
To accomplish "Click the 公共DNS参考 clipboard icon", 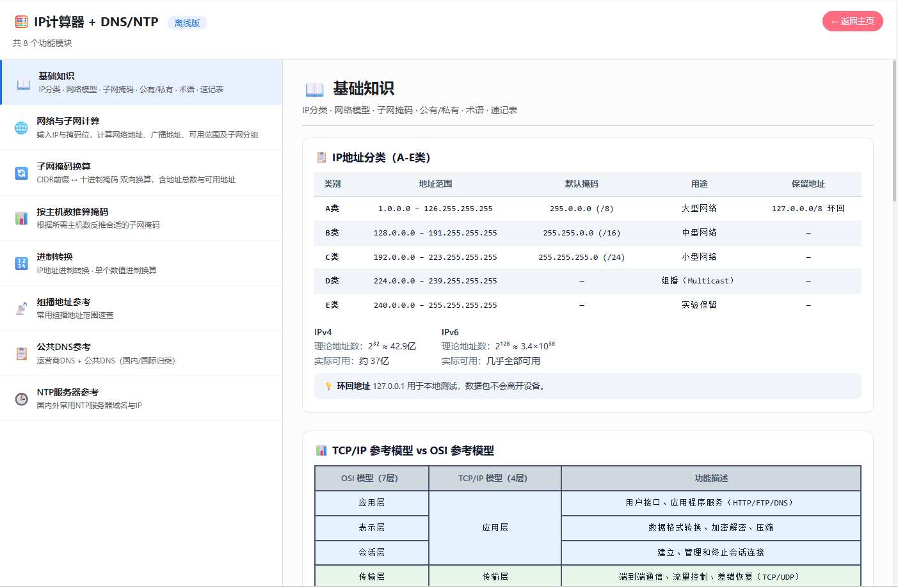I will pos(22,353).
